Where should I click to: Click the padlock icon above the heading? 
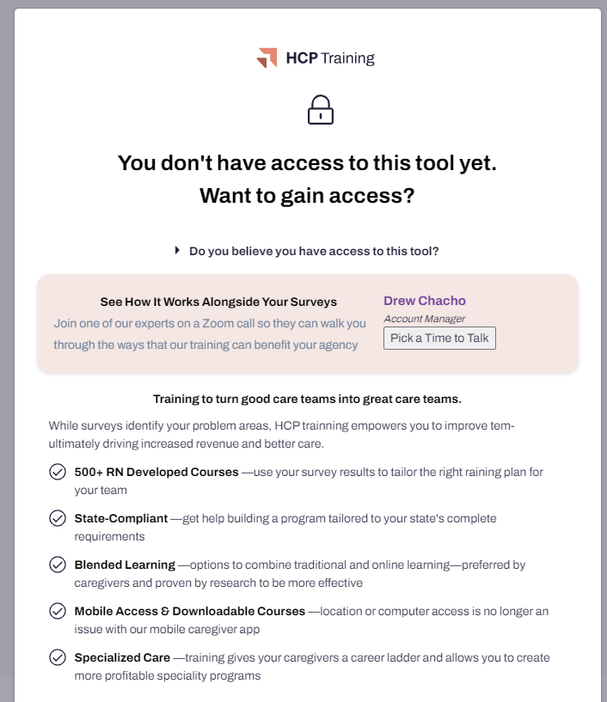tap(320, 110)
